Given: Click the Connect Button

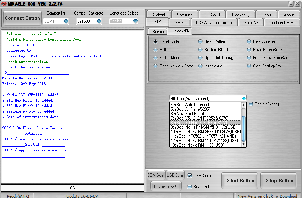Looking at the screenshot, I should tap(22, 18).
